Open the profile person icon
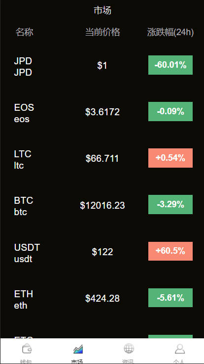204x364 pixels. [180, 349]
